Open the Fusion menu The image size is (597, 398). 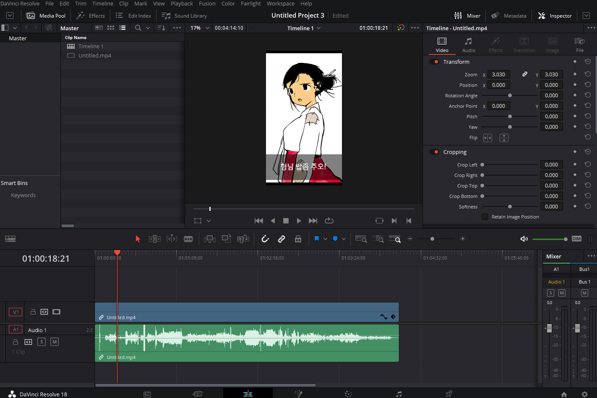207,3
